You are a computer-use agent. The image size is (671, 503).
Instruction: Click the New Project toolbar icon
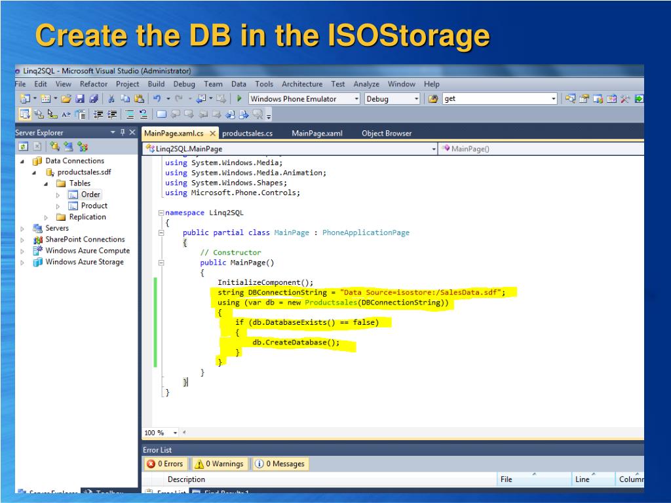click(x=24, y=99)
